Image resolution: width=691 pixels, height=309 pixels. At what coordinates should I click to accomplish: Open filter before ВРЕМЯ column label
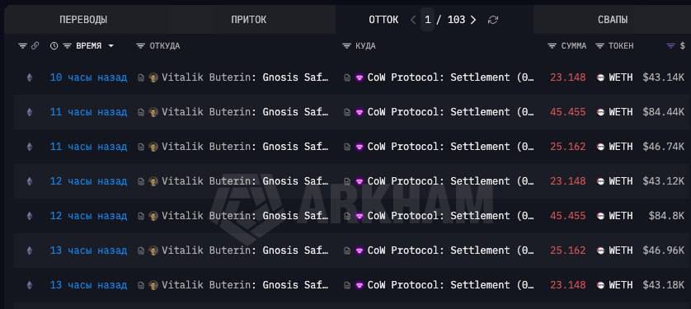point(67,46)
